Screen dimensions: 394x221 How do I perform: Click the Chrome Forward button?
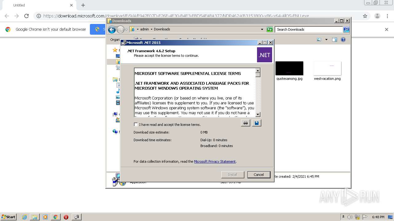pyautogui.click(x=17, y=16)
